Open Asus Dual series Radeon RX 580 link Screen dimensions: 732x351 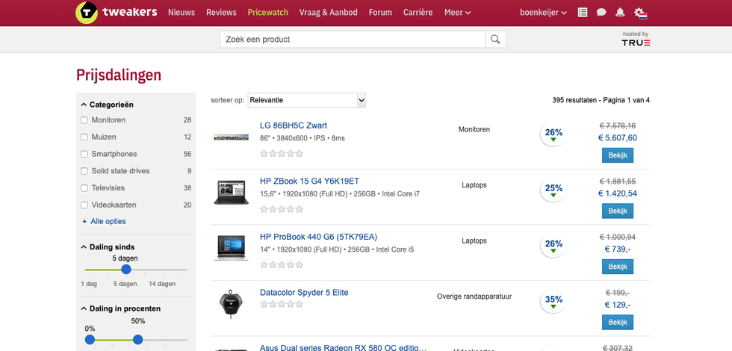tap(343, 348)
